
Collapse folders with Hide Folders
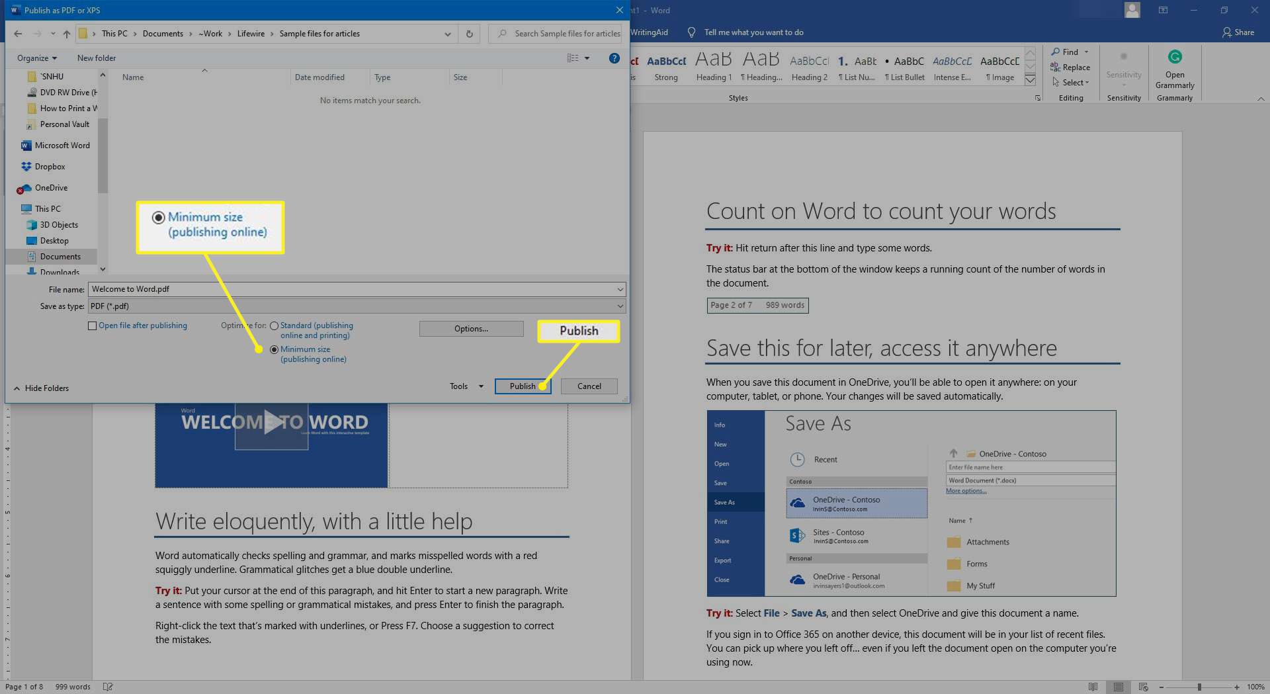pyautogui.click(x=41, y=388)
